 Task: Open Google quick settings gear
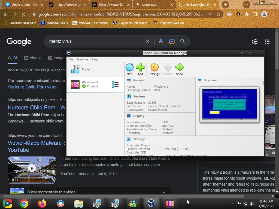tap(255, 42)
